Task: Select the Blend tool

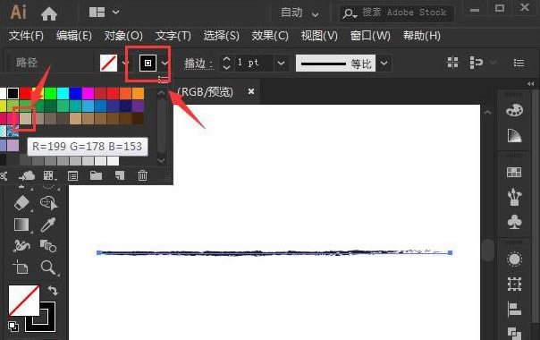Action: coord(48,246)
